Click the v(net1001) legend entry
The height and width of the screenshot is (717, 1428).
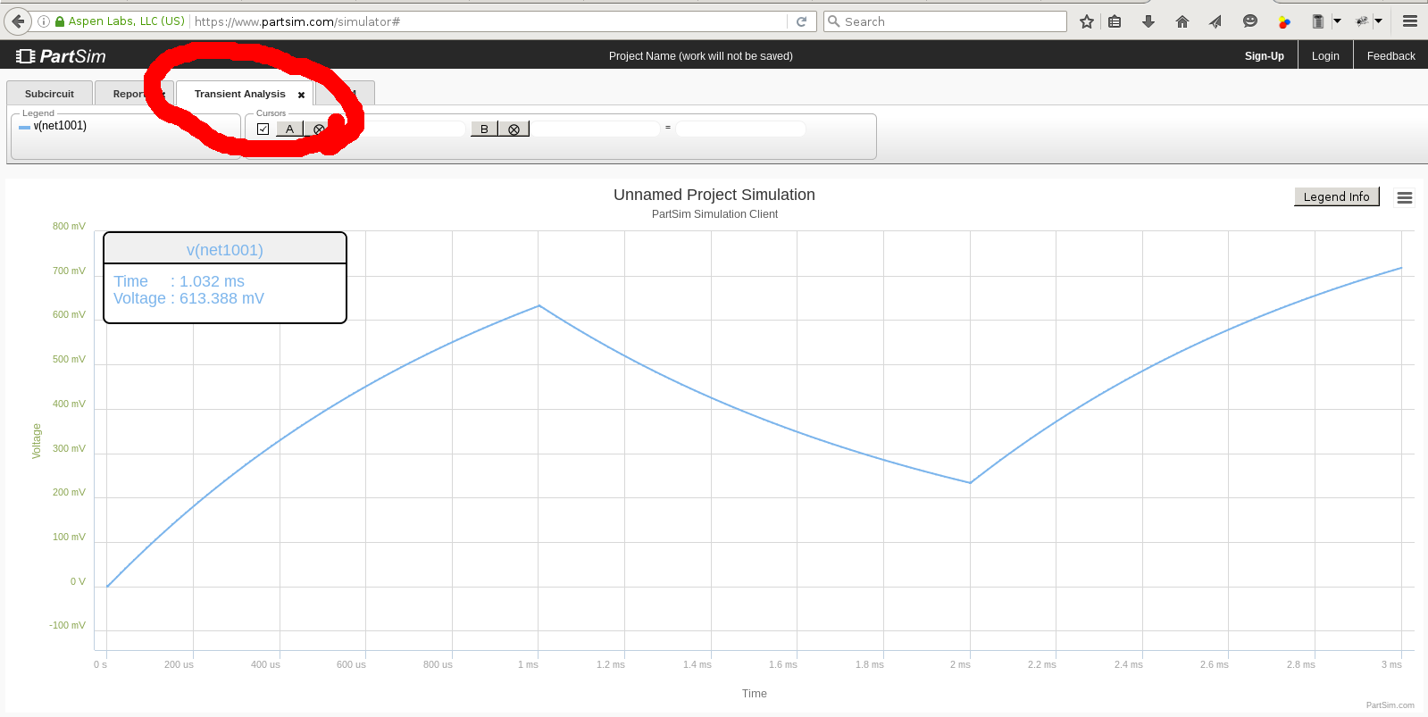pyautogui.click(x=60, y=126)
